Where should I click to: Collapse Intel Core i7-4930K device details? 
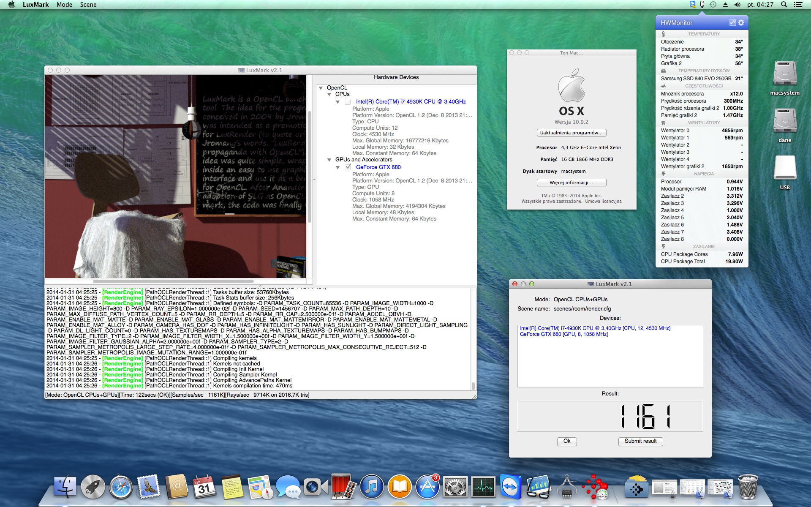tap(338, 102)
